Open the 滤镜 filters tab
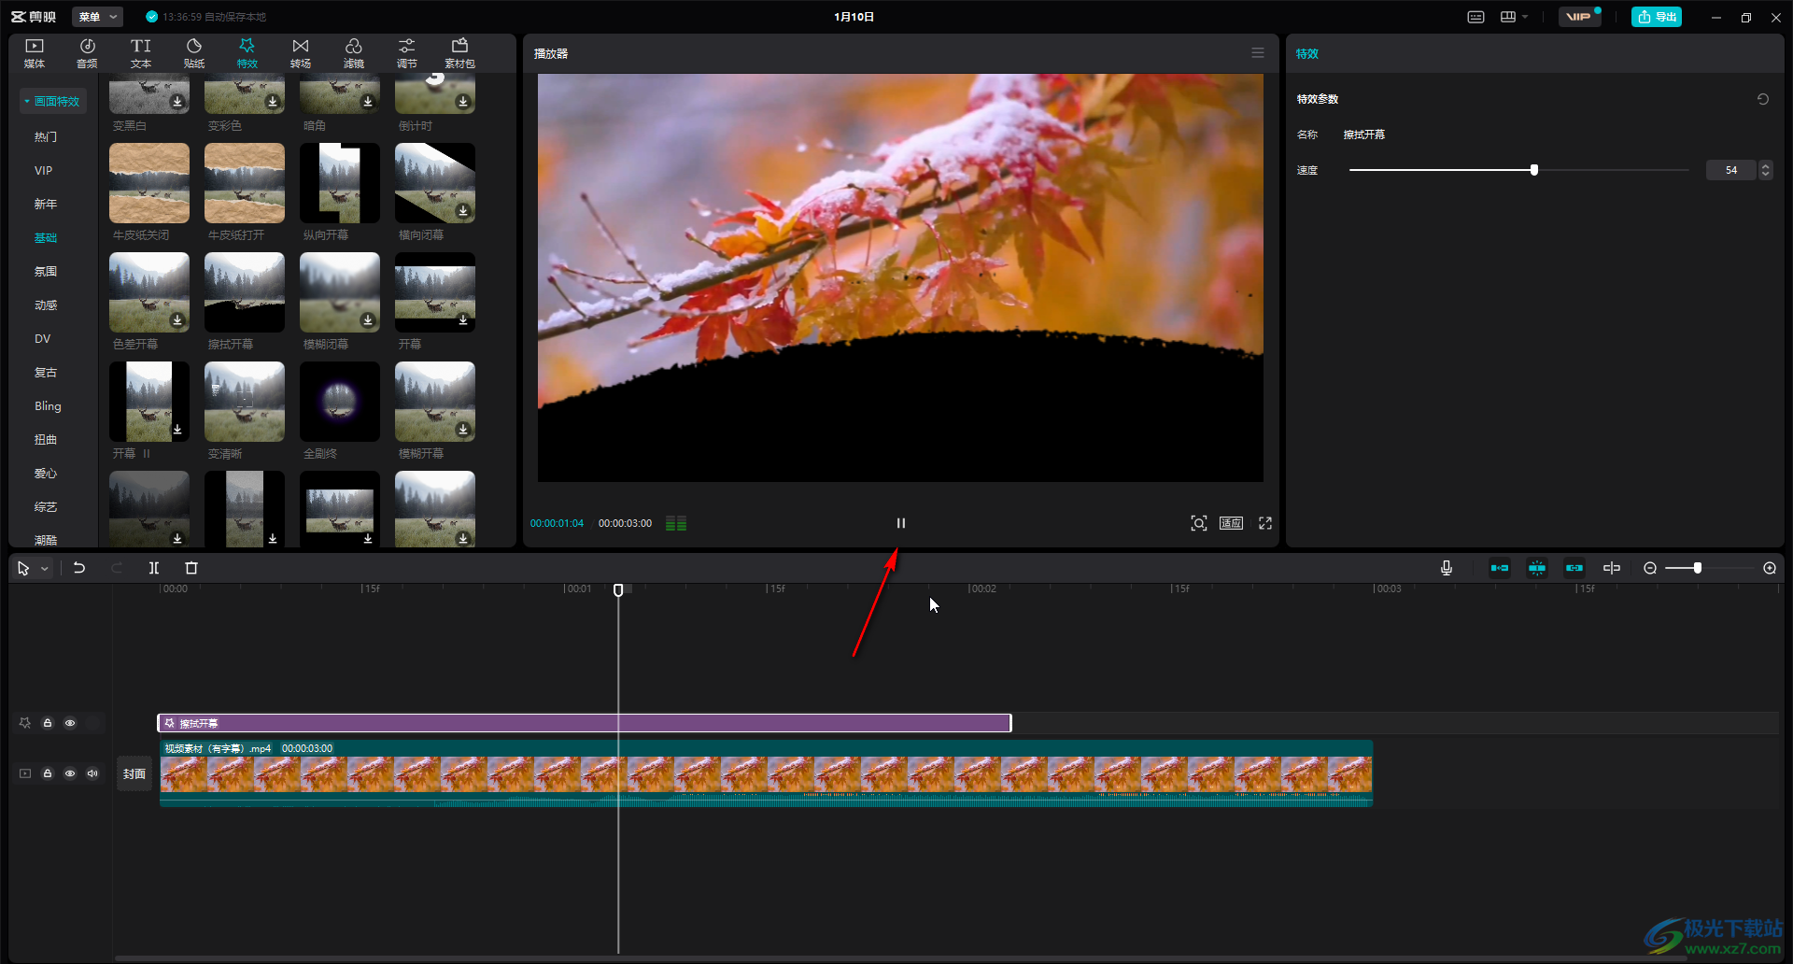 [354, 53]
